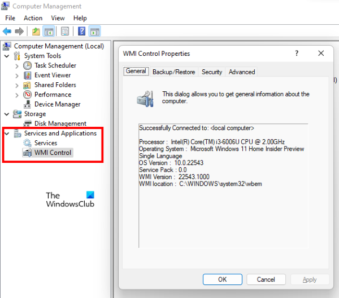
Task: Select Device Manager in the tree
Action: click(x=57, y=104)
